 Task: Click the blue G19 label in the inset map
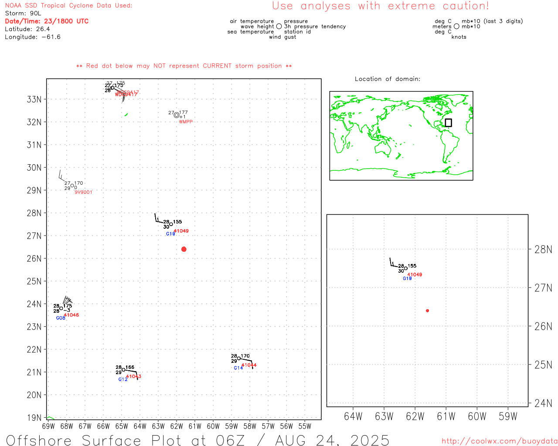click(407, 278)
